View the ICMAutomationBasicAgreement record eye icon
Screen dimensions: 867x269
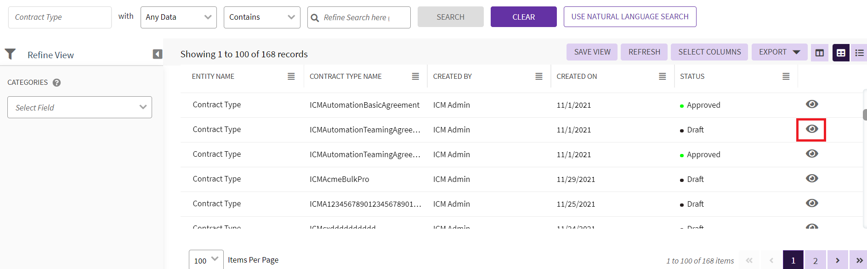(811, 104)
